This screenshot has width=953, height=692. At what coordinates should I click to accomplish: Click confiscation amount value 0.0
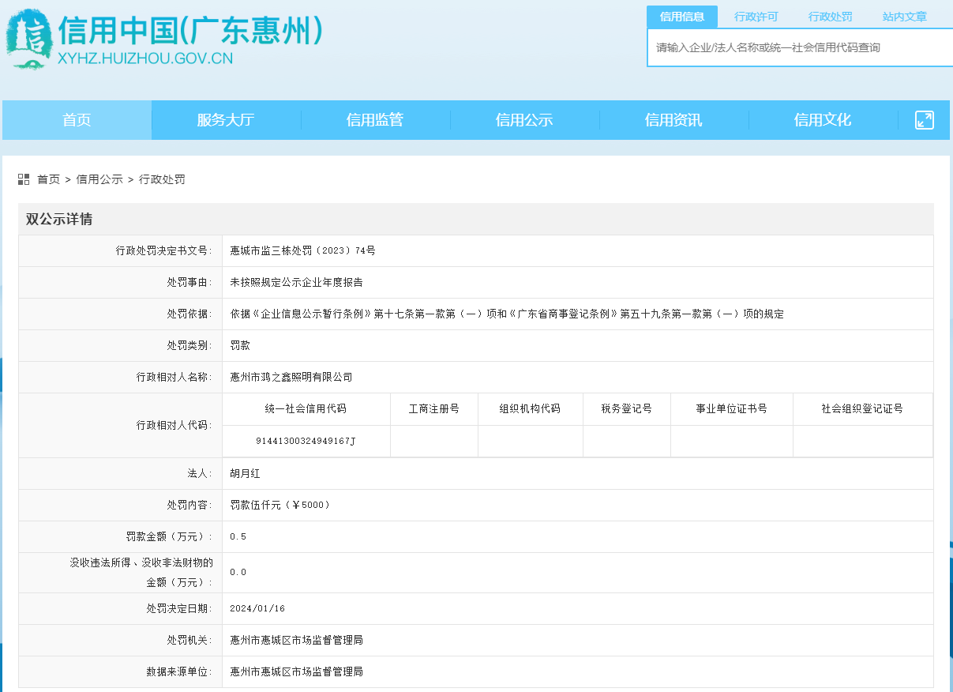pyautogui.click(x=238, y=572)
